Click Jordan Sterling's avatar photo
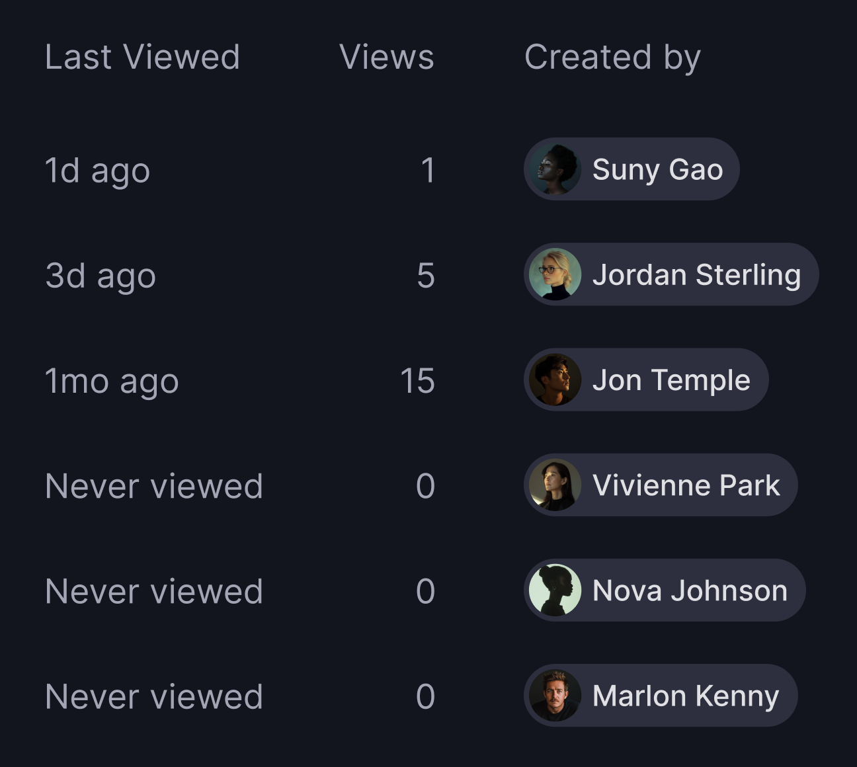The image size is (857, 767). click(555, 274)
